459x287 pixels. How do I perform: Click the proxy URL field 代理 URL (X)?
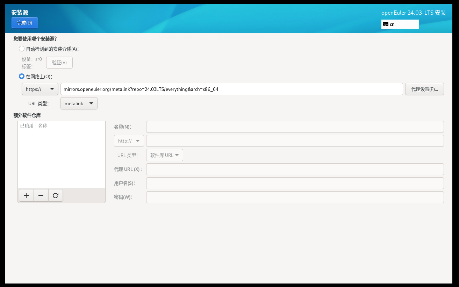pyautogui.click(x=295, y=169)
